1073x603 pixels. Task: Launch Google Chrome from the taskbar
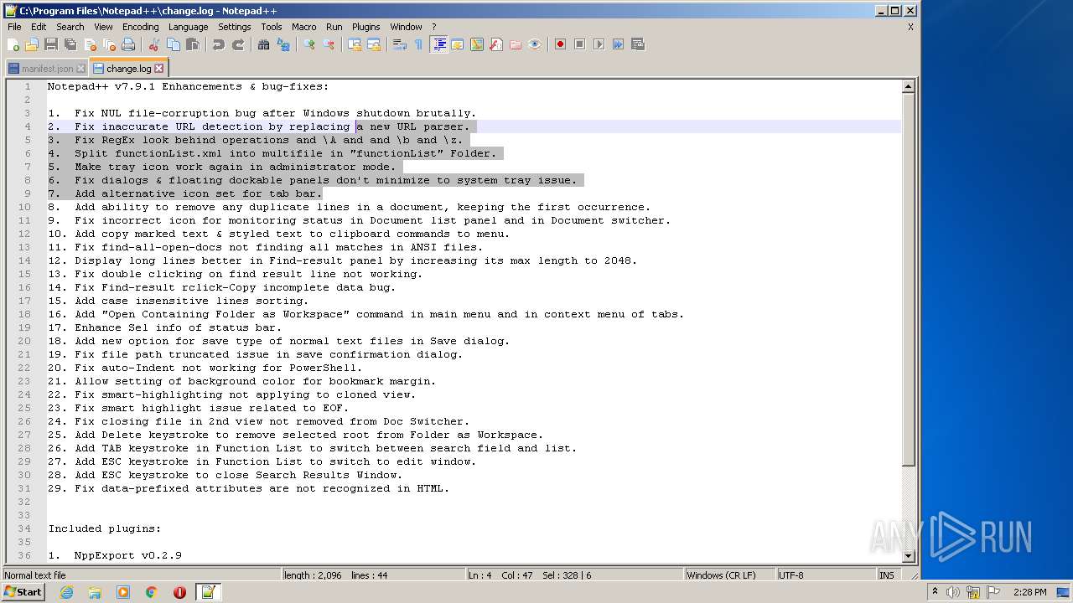(151, 592)
